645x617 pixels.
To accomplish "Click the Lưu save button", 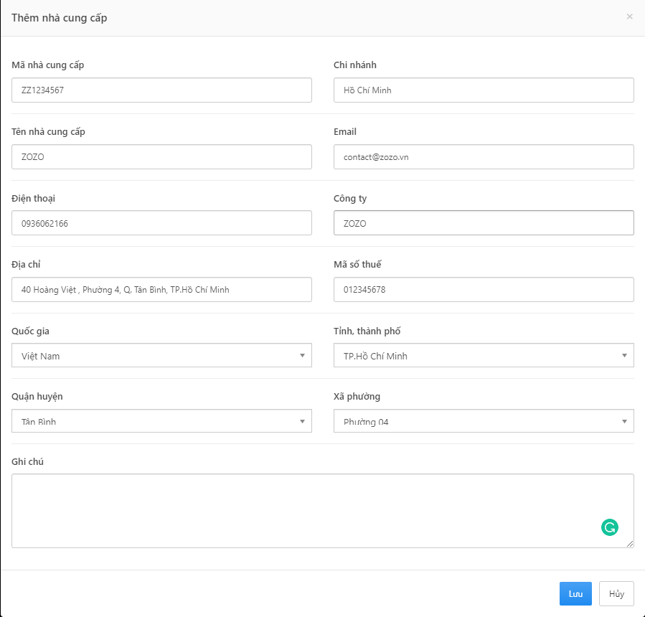I will (x=575, y=593).
